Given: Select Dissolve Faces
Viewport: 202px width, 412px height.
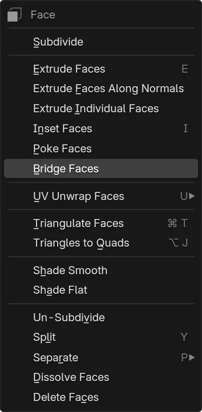Looking at the screenshot, I should pyautogui.click(x=101, y=377).
